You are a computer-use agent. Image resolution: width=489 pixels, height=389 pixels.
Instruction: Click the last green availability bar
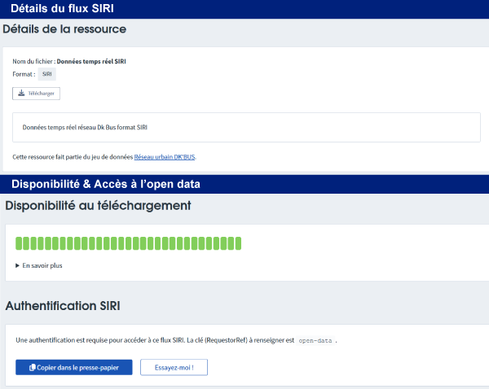click(238, 244)
